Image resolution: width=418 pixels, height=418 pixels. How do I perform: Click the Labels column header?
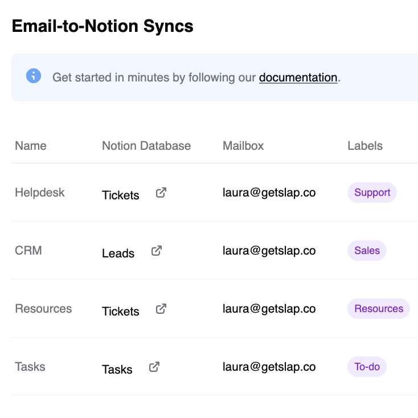(x=365, y=146)
